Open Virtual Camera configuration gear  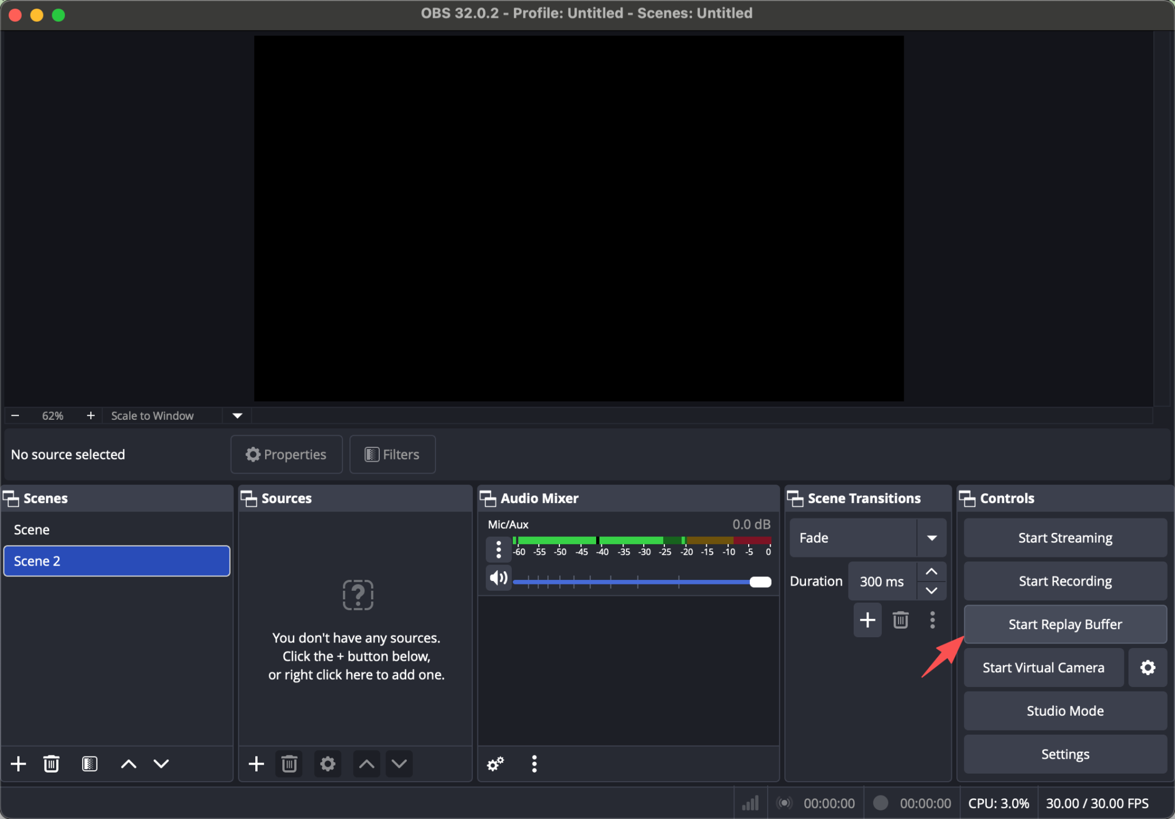pos(1147,667)
